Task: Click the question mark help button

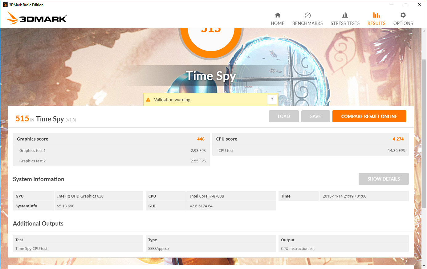Action: pyautogui.click(x=272, y=100)
